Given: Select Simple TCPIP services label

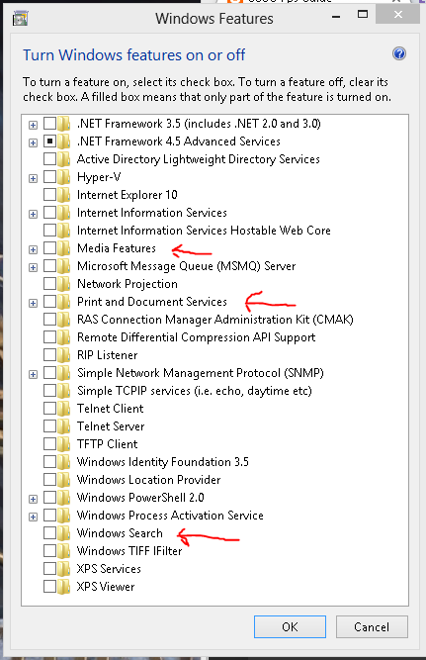Looking at the screenshot, I should click(195, 391).
